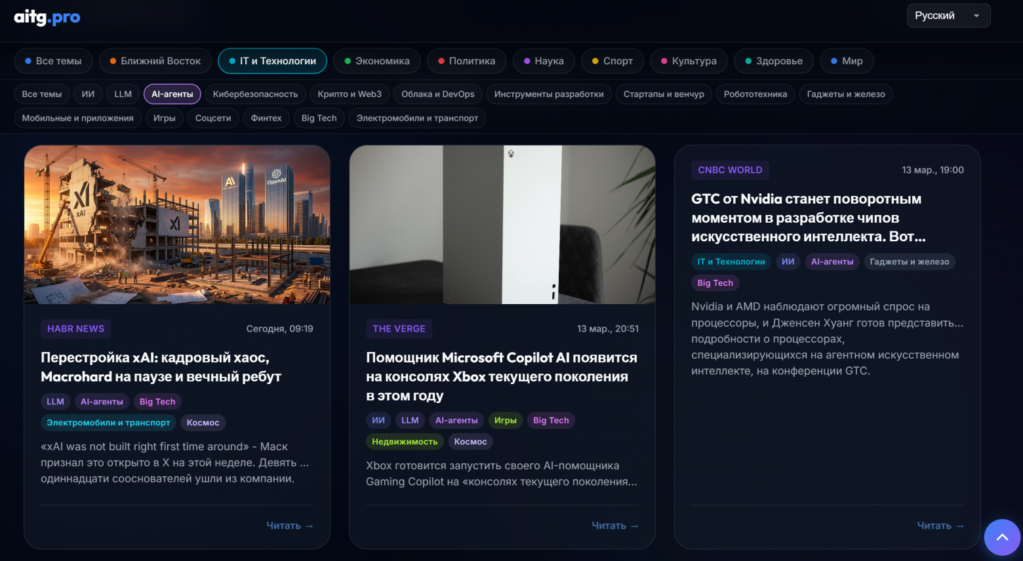Click the CNBC WORLD source badge
Screen dimensions: 1023x561
(x=730, y=170)
